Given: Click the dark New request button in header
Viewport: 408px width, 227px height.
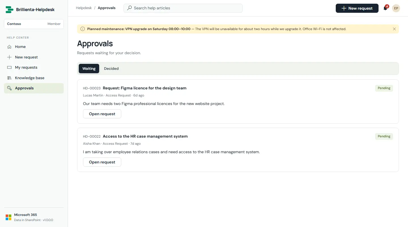Looking at the screenshot, I should pyautogui.click(x=357, y=8).
